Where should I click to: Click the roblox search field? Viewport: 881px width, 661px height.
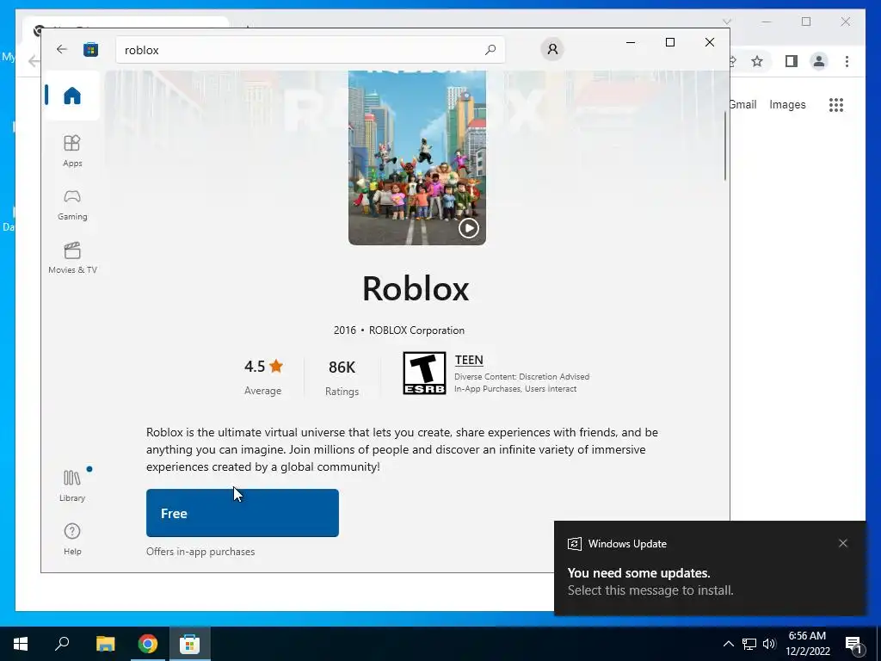[310, 50]
